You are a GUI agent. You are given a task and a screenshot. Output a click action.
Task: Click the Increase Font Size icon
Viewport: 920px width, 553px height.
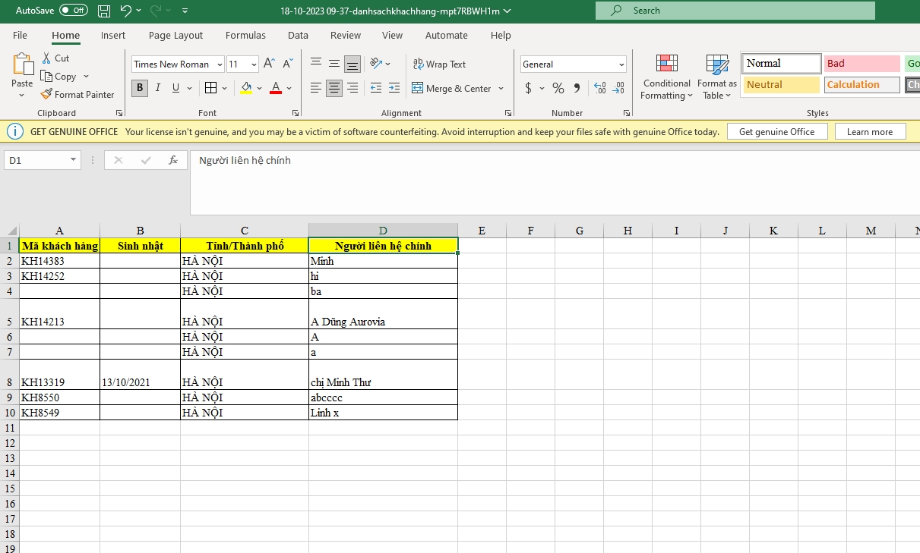269,64
